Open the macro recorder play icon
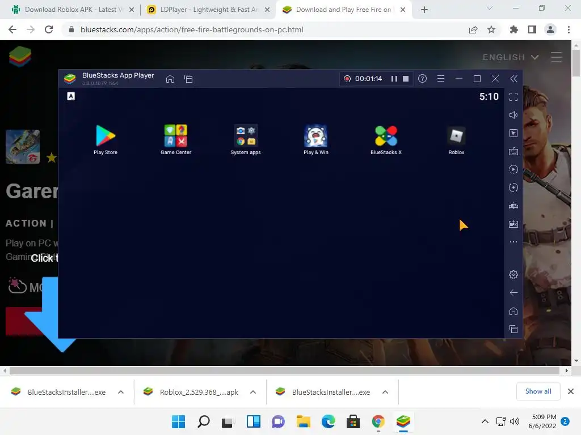The width and height of the screenshot is (581, 435). [x=513, y=169]
